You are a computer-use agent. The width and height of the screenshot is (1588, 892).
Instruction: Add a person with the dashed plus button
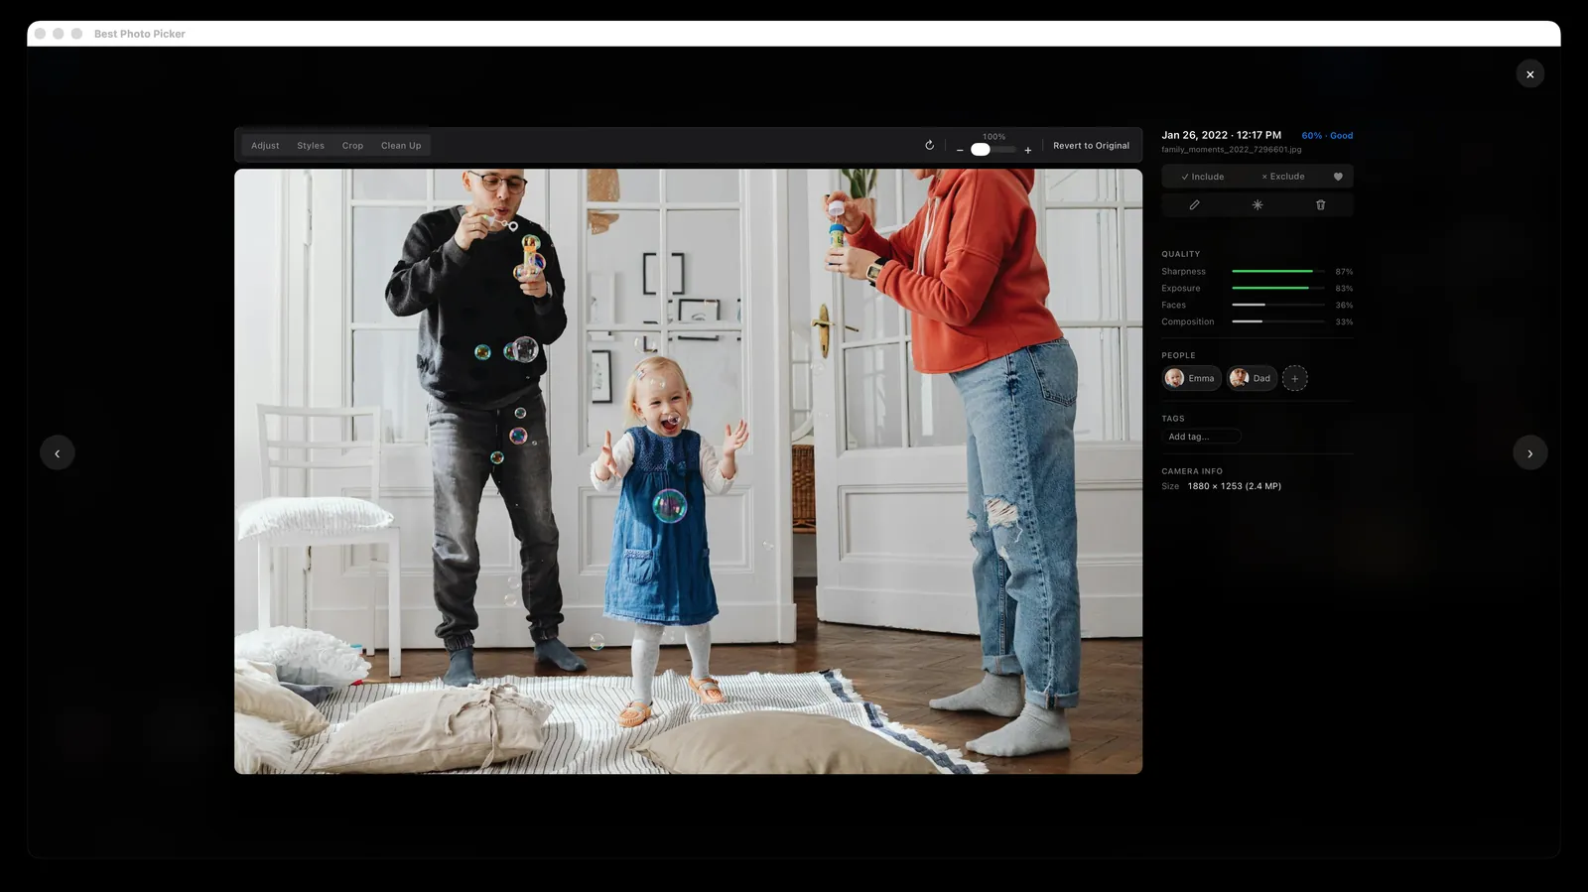tap(1294, 378)
